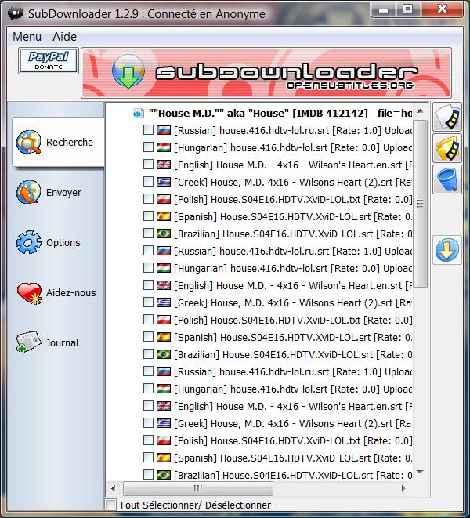The width and height of the screenshot is (470, 518).
Task: Click the Envoyer upload globe icon
Action: 29,192
